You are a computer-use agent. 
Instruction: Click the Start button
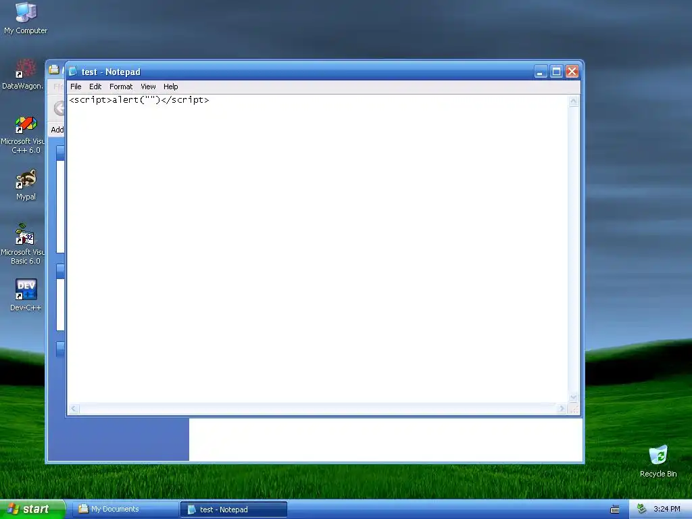[32, 510]
